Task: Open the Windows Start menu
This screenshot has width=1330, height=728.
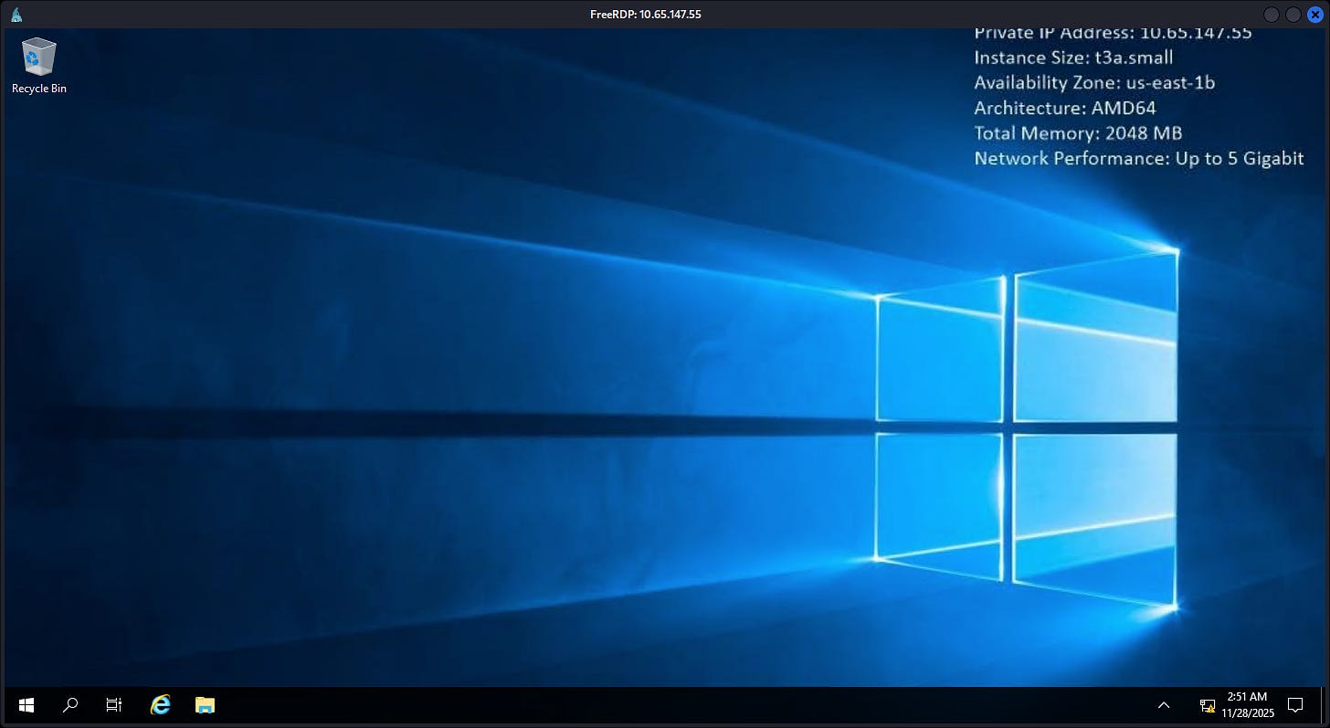Action: click(26, 704)
